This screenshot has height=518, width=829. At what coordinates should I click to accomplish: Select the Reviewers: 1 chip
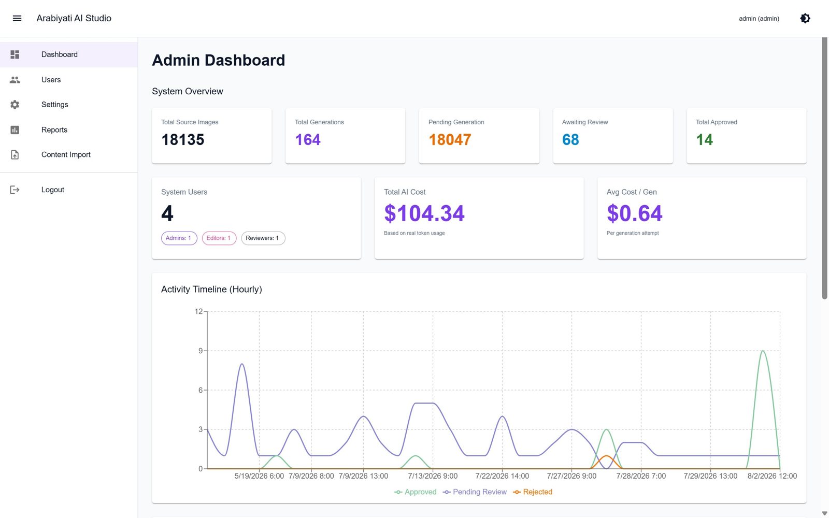point(263,238)
